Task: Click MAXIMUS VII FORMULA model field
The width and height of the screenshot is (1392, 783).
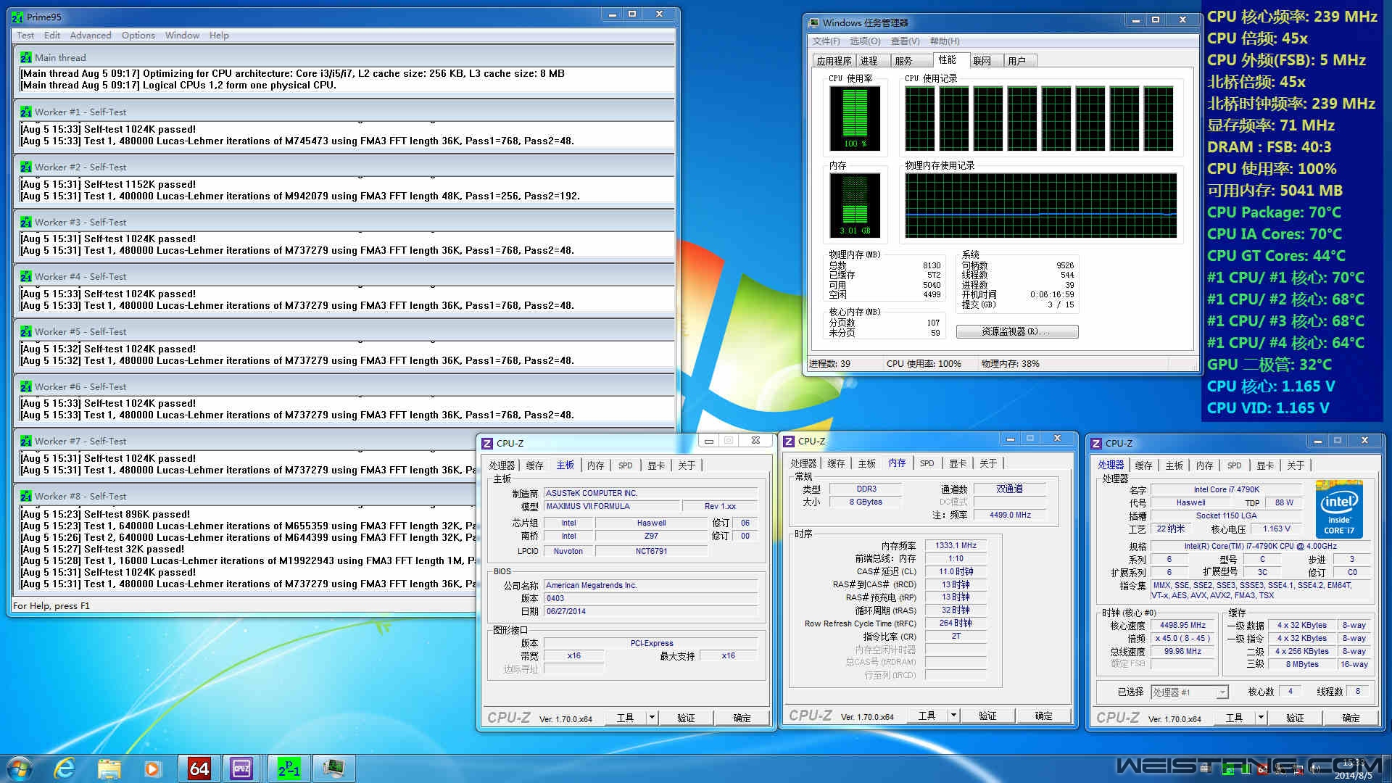Action: click(613, 506)
